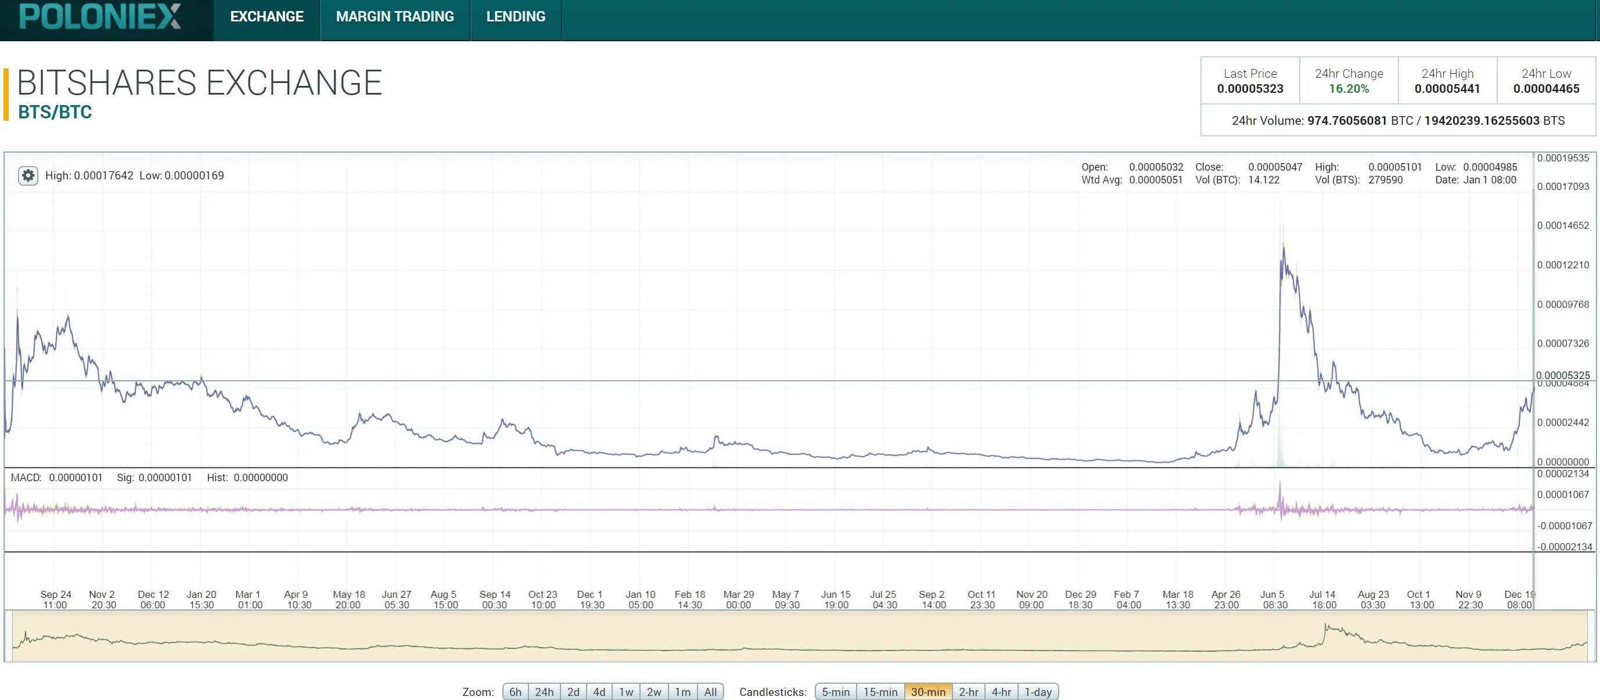1600x700 pixels.
Task: Select 2-hr candlesticks
Action: click(x=968, y=691)
